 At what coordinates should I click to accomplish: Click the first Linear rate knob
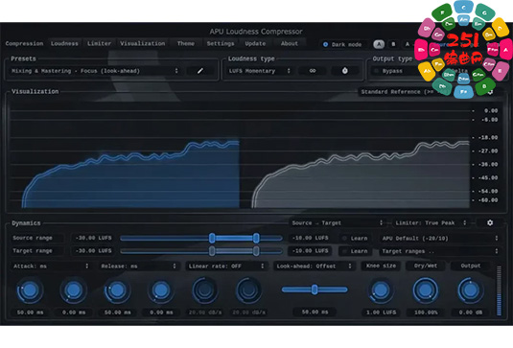[205, 290]
